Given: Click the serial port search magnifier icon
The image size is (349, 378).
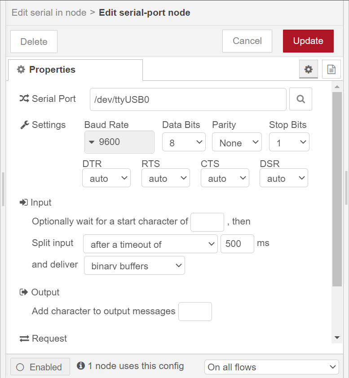Looking at the screenshot, I should pos(300,99).
